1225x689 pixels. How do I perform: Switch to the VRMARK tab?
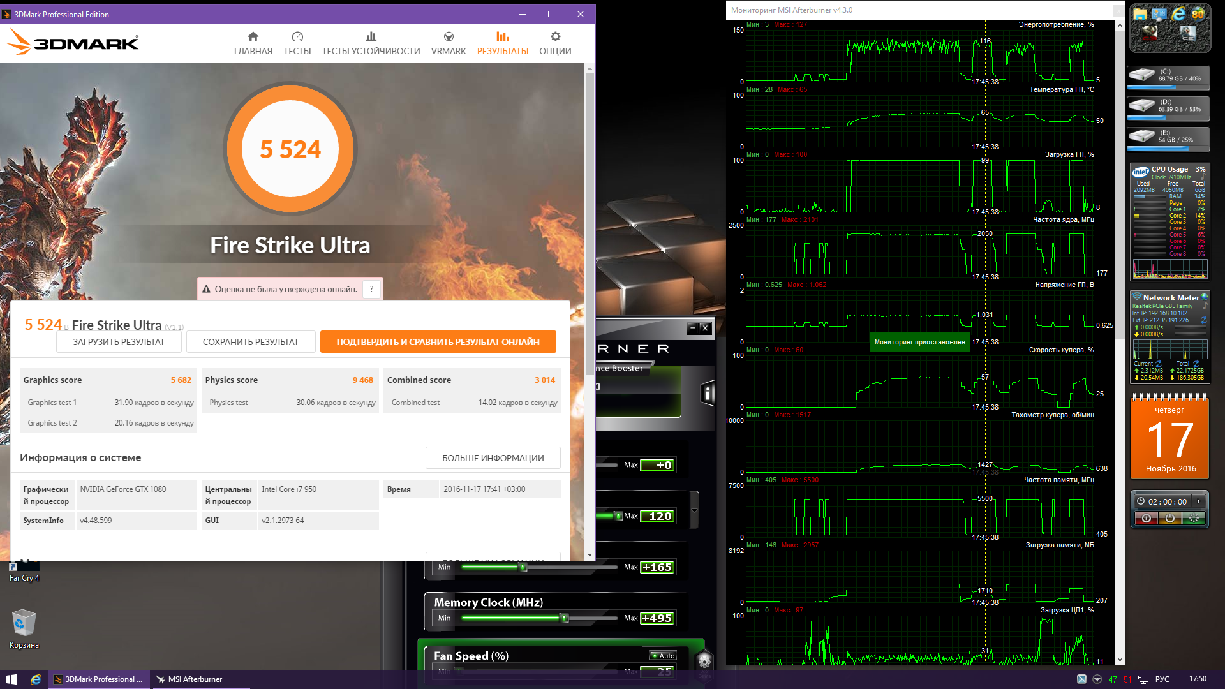[x=449, y=43]
